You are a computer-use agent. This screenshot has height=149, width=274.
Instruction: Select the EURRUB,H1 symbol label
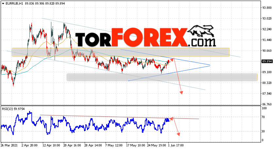14,4
